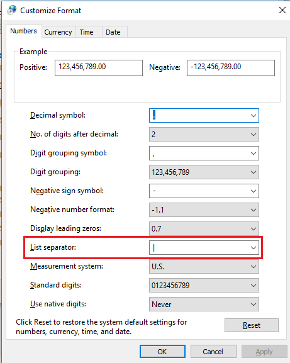The width and height of the screenshot is (290, 363).
Task: Open the Digit grouping dropdown
Action: point(204,172)
